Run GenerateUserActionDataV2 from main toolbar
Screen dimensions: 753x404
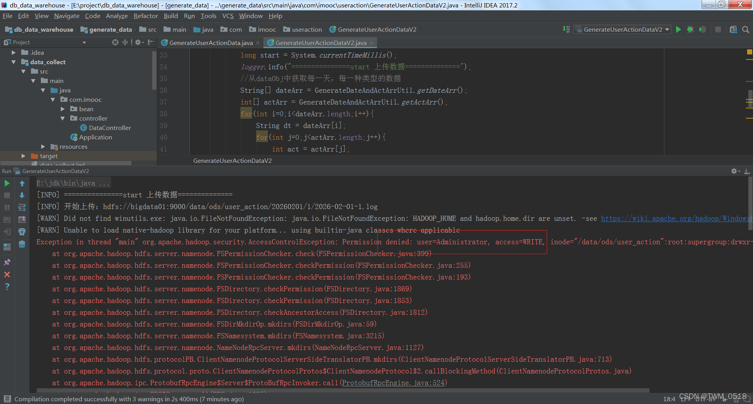point(678,29)
